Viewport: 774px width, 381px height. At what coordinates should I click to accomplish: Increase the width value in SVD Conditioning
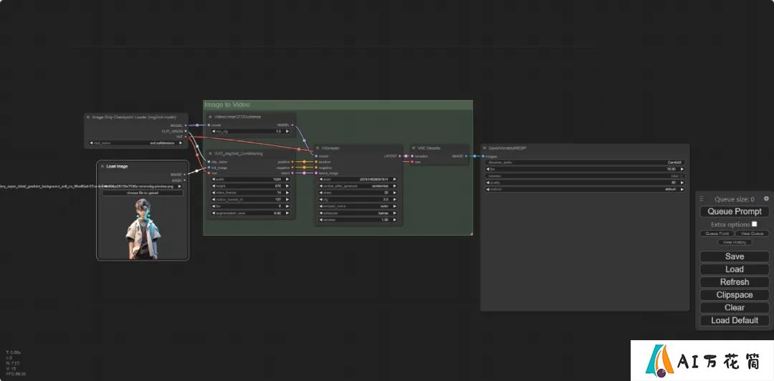(x=287, y=179)
